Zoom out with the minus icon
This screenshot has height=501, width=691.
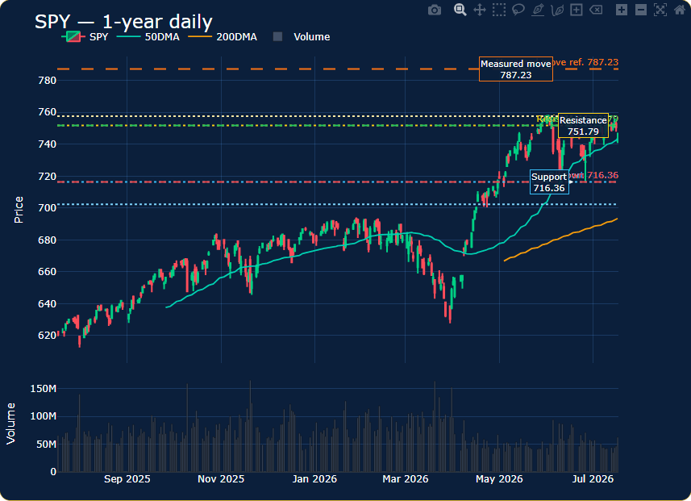click(641, 10)
